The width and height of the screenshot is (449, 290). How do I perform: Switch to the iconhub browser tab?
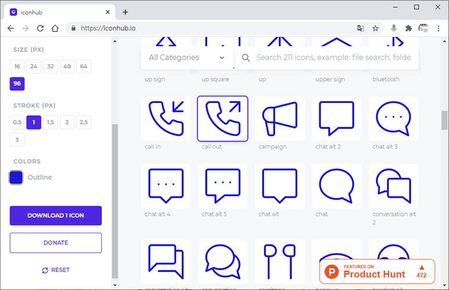59,12
